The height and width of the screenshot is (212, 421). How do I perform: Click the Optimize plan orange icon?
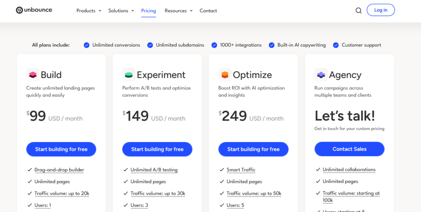225,75
